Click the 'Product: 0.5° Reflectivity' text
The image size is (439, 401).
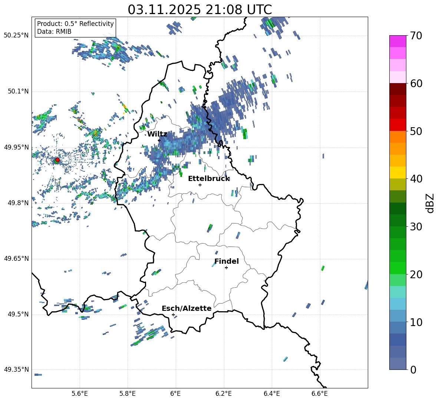tap(75, 24)
